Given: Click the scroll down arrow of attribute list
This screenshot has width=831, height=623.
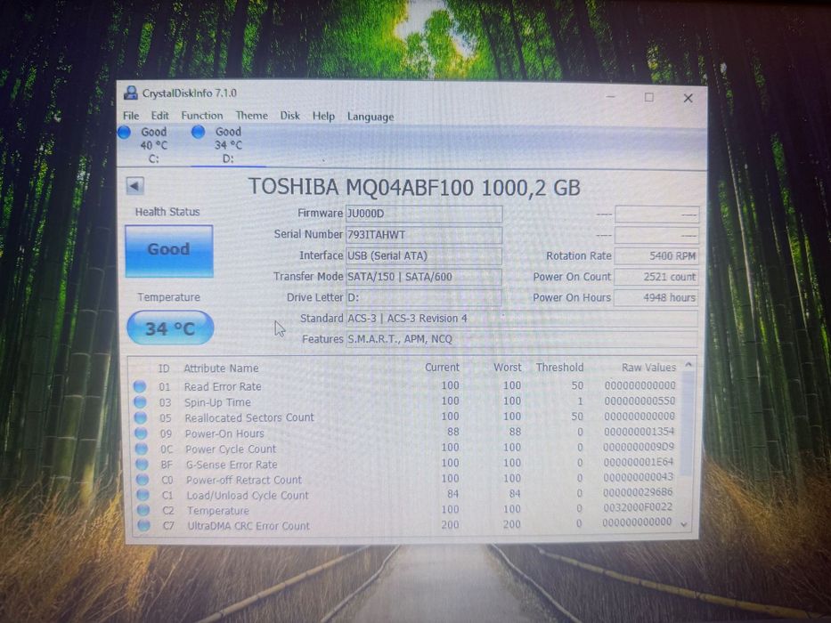Looking at the screenshot, I should (684, 524).
